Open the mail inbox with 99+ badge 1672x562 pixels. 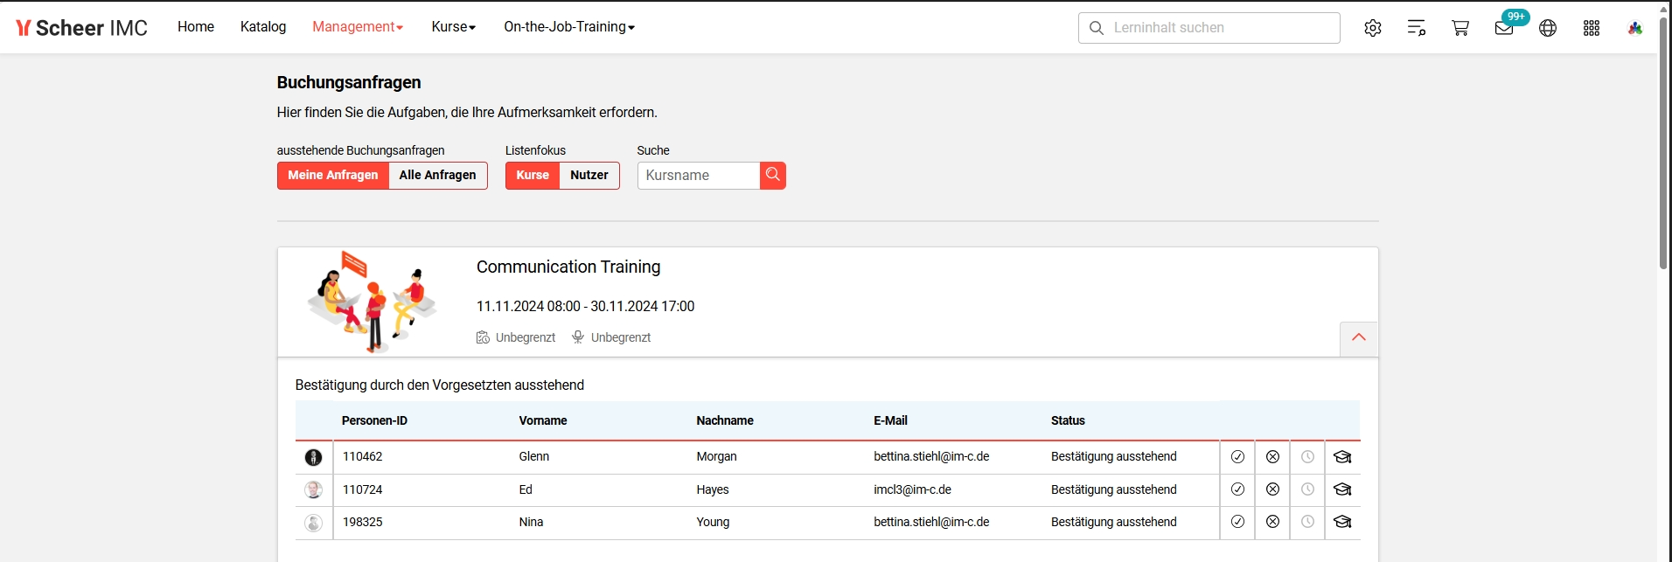(x=1505, y=28)
